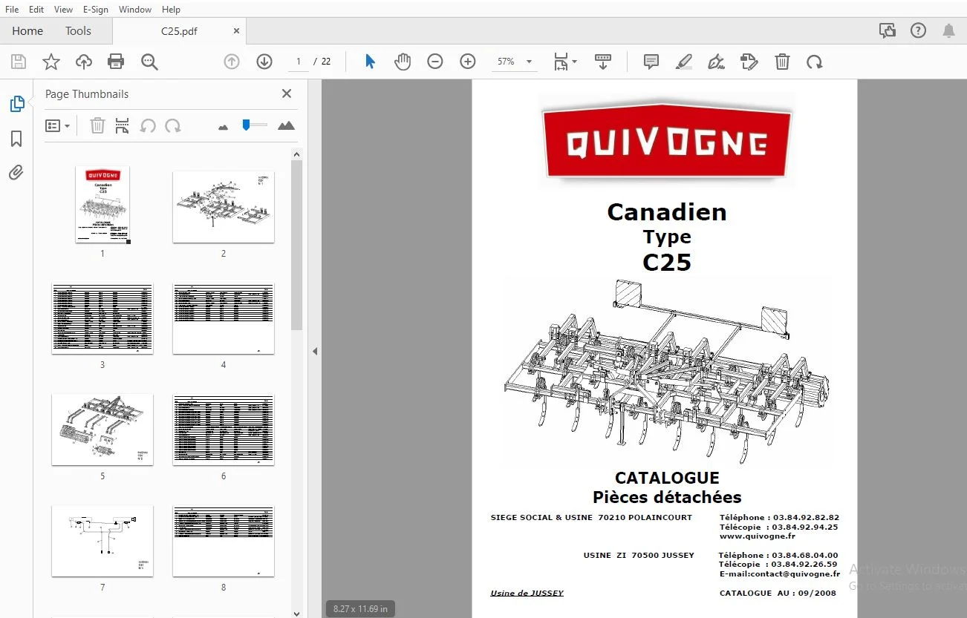Adjust the thumbnail size slider
The height and width of the screenshot is (618, 967).
point(255,125)
